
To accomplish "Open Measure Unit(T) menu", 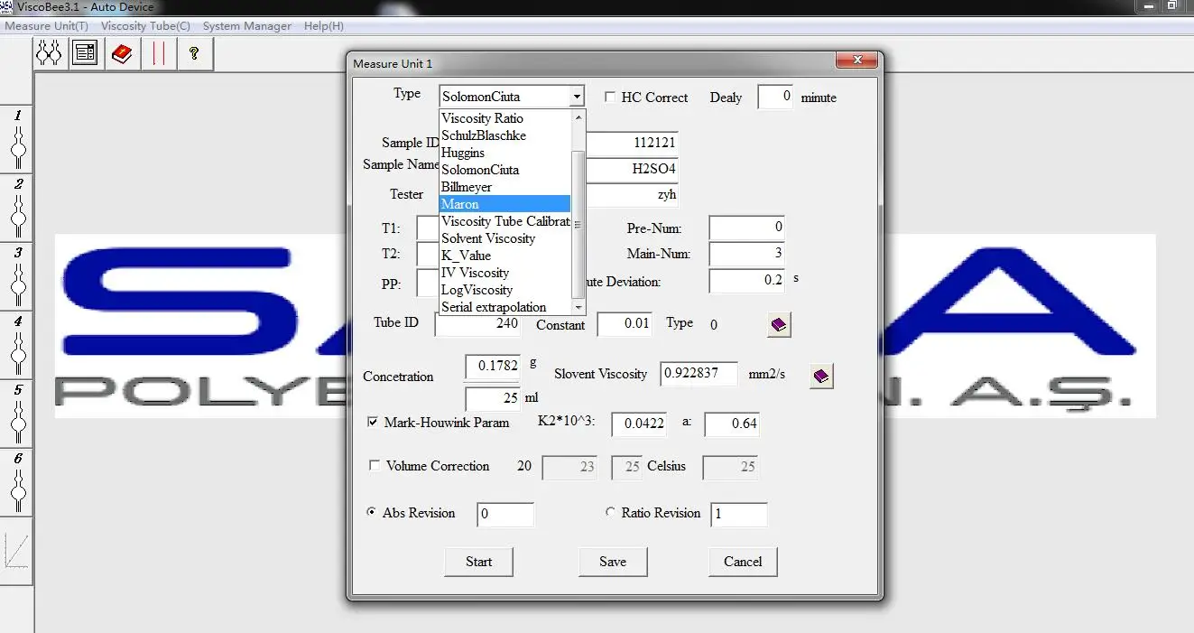I will (x=47, y=25).
